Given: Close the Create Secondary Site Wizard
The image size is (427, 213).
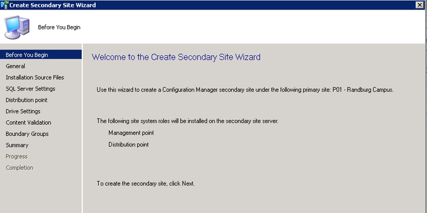Looking at the screenshot, I should point(420,5).
